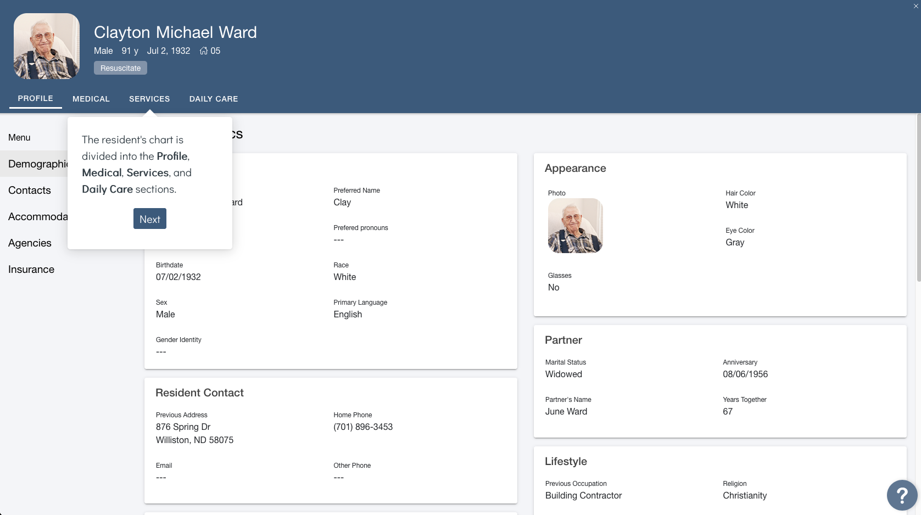Open Contacts from the side menu
Viewport: 921px width, 515px height.
[30, 191]
